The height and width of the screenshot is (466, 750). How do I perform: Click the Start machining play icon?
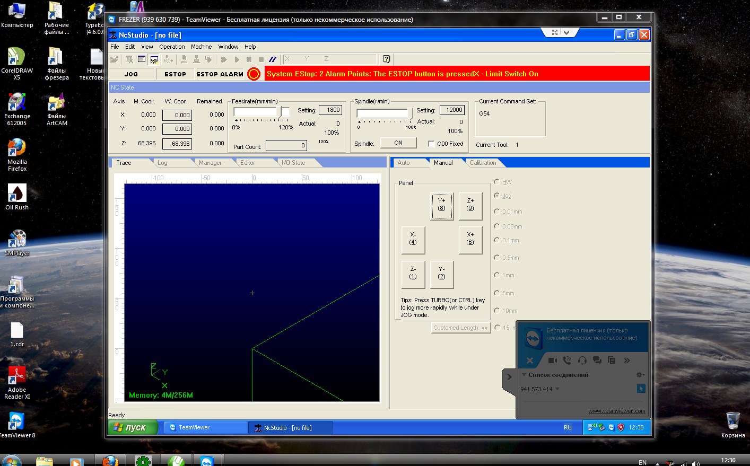tap(237, 59)
